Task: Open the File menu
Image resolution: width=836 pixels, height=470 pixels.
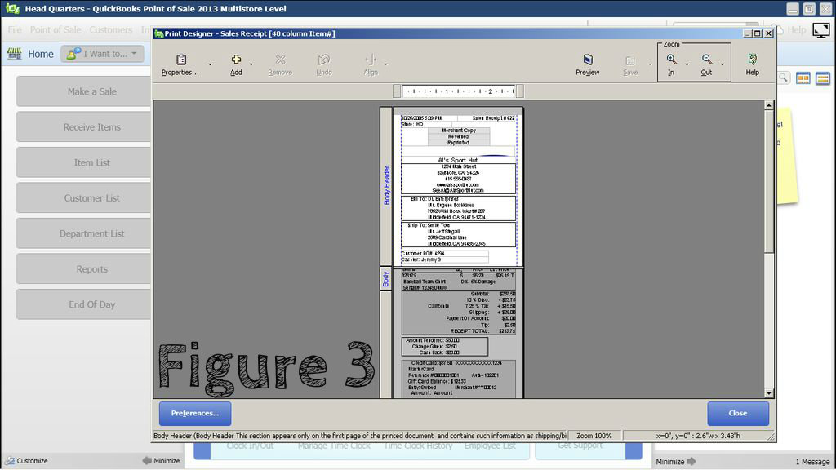Action: pyautogui.click(x=15, y=30)
